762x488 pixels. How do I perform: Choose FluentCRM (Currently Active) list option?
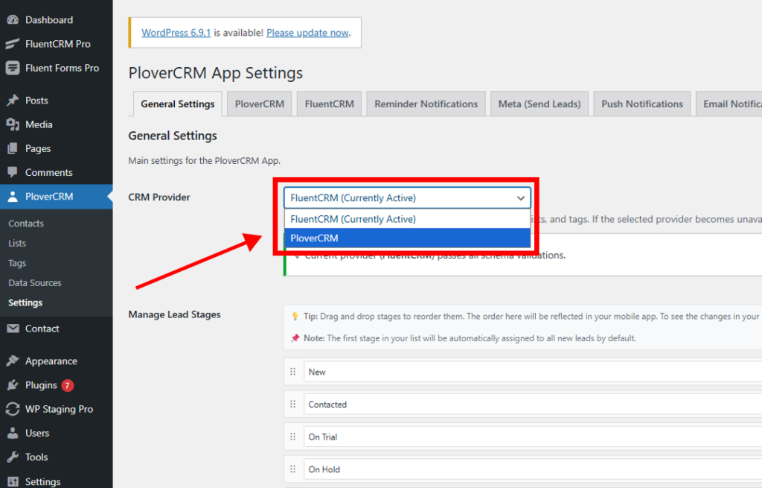point(406,219)
